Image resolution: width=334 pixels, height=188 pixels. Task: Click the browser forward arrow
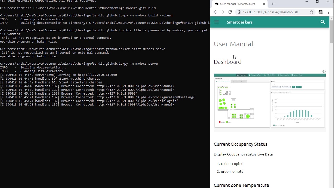click(223, 12)
